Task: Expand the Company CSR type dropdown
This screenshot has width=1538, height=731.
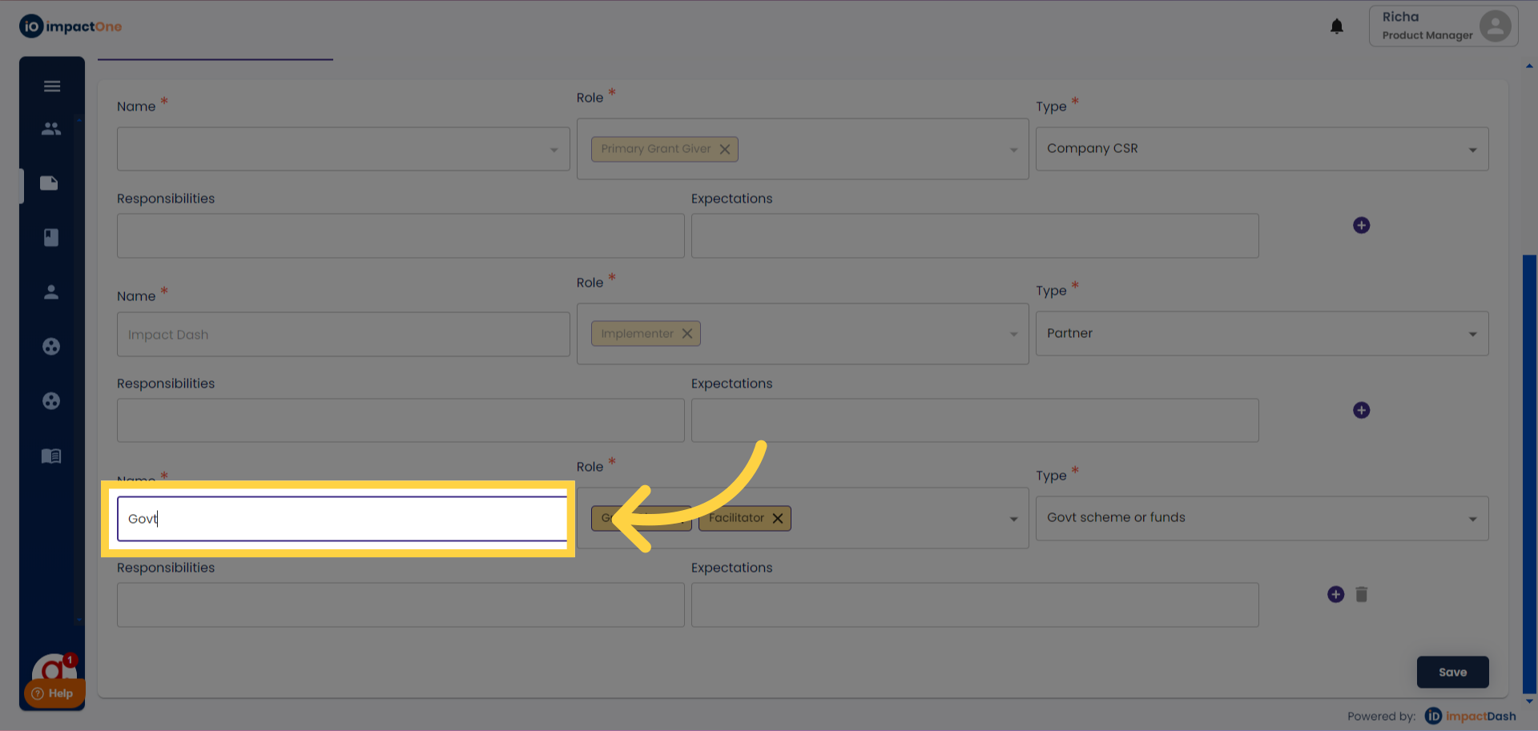Action: click(x=1472, y=150)
